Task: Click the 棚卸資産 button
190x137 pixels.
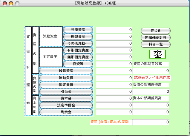Action: (x=78, y=37)
